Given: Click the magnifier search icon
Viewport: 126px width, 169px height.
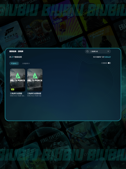Looking at the screenshot, I should [87, 51].
